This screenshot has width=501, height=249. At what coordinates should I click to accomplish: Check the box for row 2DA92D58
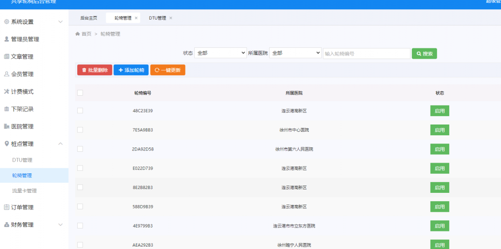80,149
